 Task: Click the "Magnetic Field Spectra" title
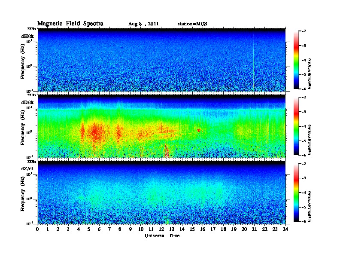(70, 24)
